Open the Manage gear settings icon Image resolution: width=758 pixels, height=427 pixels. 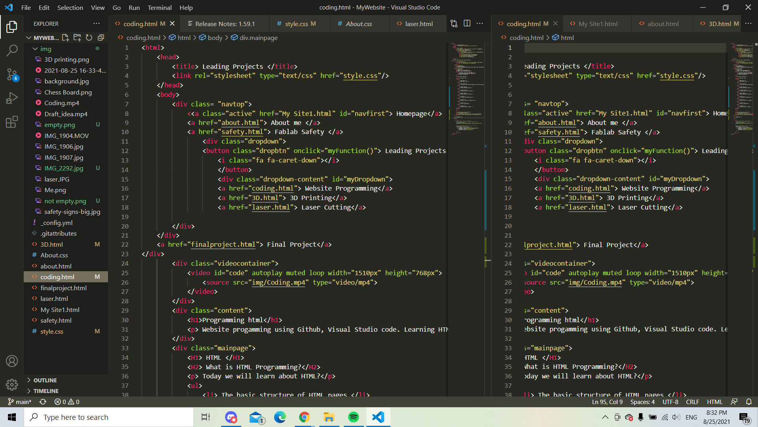12,384
